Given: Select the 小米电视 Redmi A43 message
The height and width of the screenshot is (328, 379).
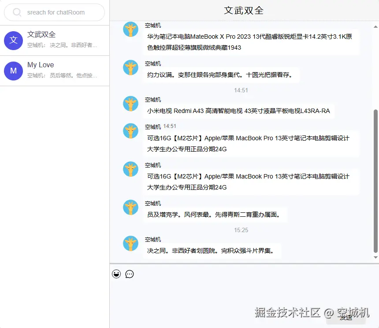Looking at the screenshot, I should click(x=238, y=111).
